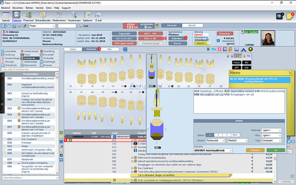The image size is (296, 185).
Task: Switch to Bewerk mode toggle in toolbar
Action: tap(193, 25)
